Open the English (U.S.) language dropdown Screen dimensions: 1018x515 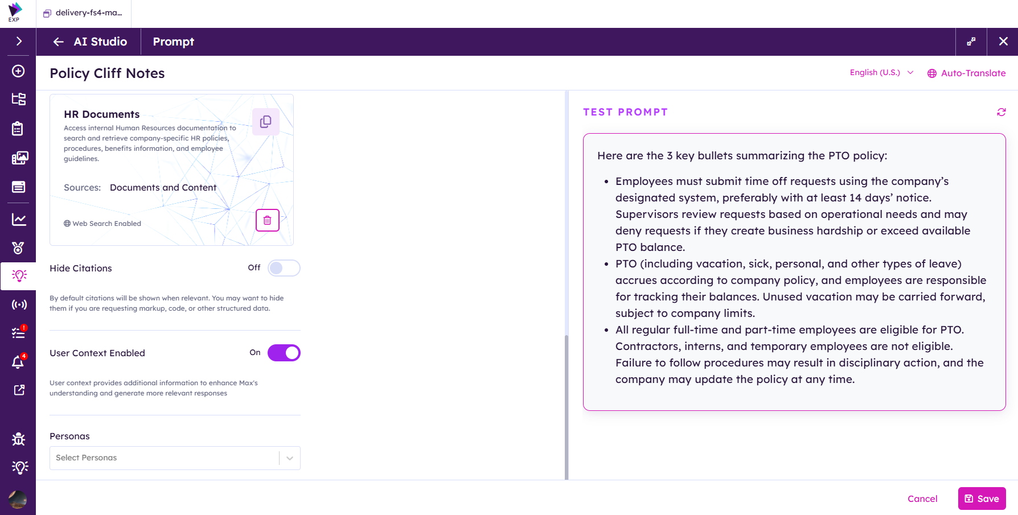tap(881, 73)
